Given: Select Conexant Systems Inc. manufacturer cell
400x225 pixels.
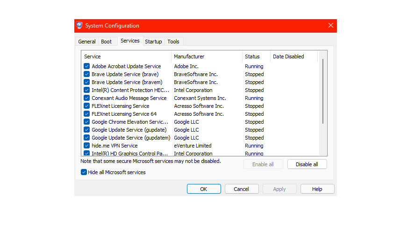Looking at the screenshot, I should 200,98.
